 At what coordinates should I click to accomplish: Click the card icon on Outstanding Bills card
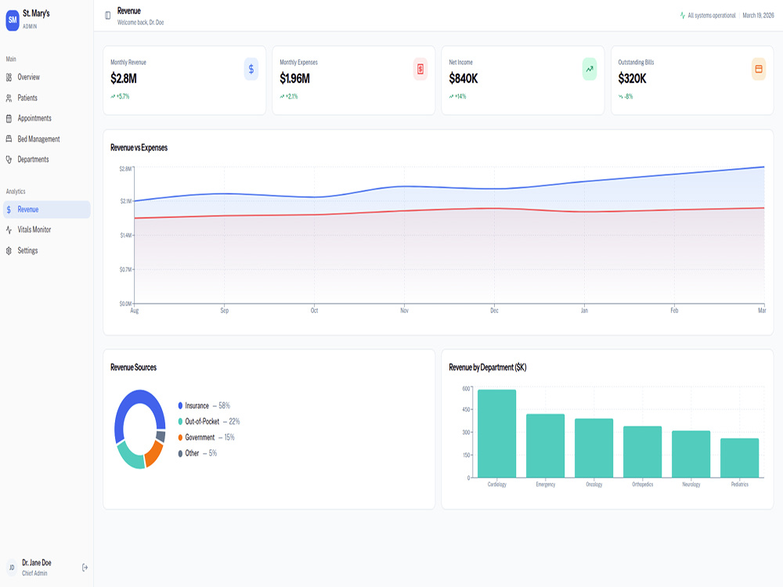pyautogui.click(x=759, y=70)
